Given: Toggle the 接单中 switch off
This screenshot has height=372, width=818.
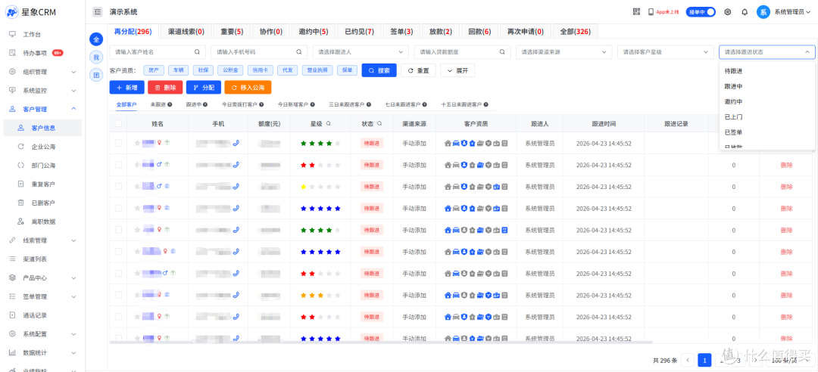Looking at the screenshot, I should coord(700,12).
